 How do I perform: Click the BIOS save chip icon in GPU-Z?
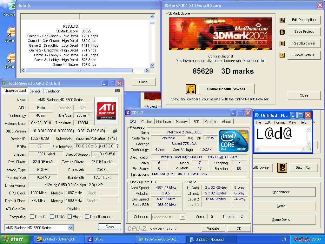[x=115, y=131]
